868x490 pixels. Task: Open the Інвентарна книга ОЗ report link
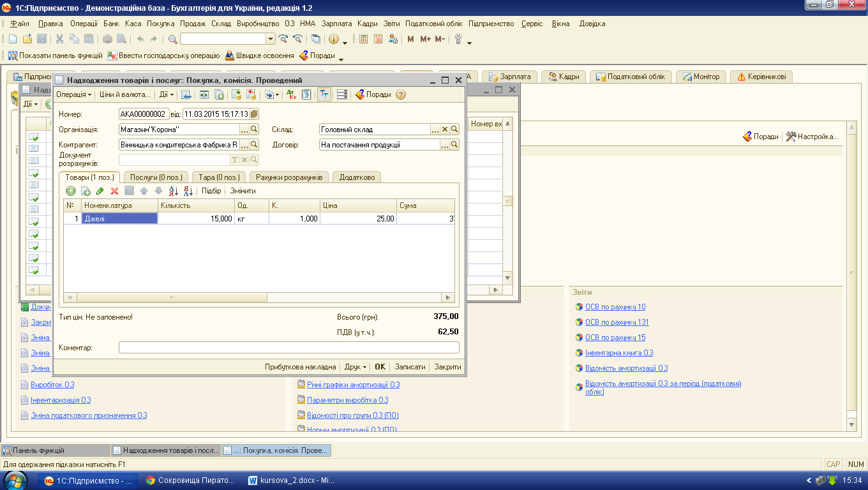tap(619, 353)
